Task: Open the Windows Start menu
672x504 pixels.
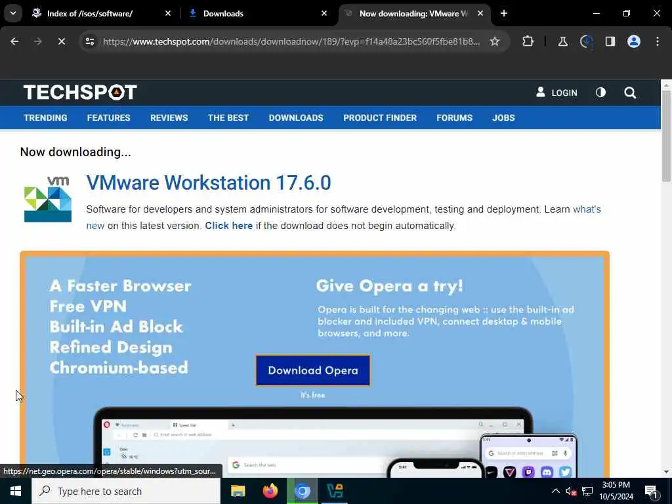Action: (x=16, y=491)
